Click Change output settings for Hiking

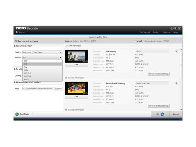(159, 74)
